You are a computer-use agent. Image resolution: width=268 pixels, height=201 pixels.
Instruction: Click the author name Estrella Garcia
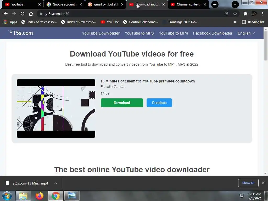112,87
